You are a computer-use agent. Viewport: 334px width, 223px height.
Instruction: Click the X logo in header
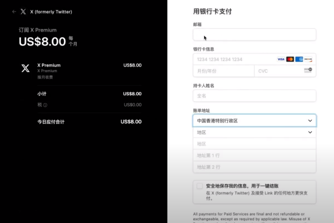click(x=23, y=12)
